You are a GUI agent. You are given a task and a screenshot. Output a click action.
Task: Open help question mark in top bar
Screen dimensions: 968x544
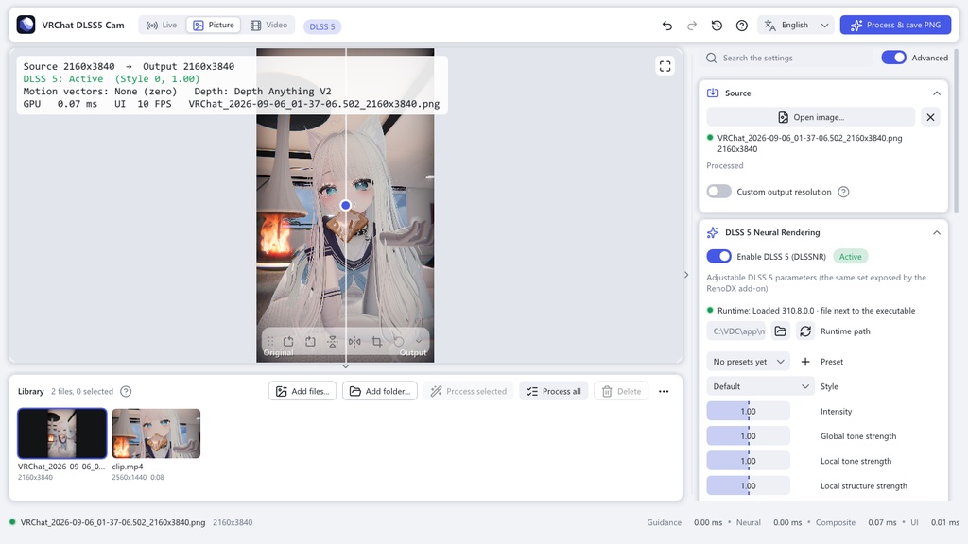click(x=741, y=25)
